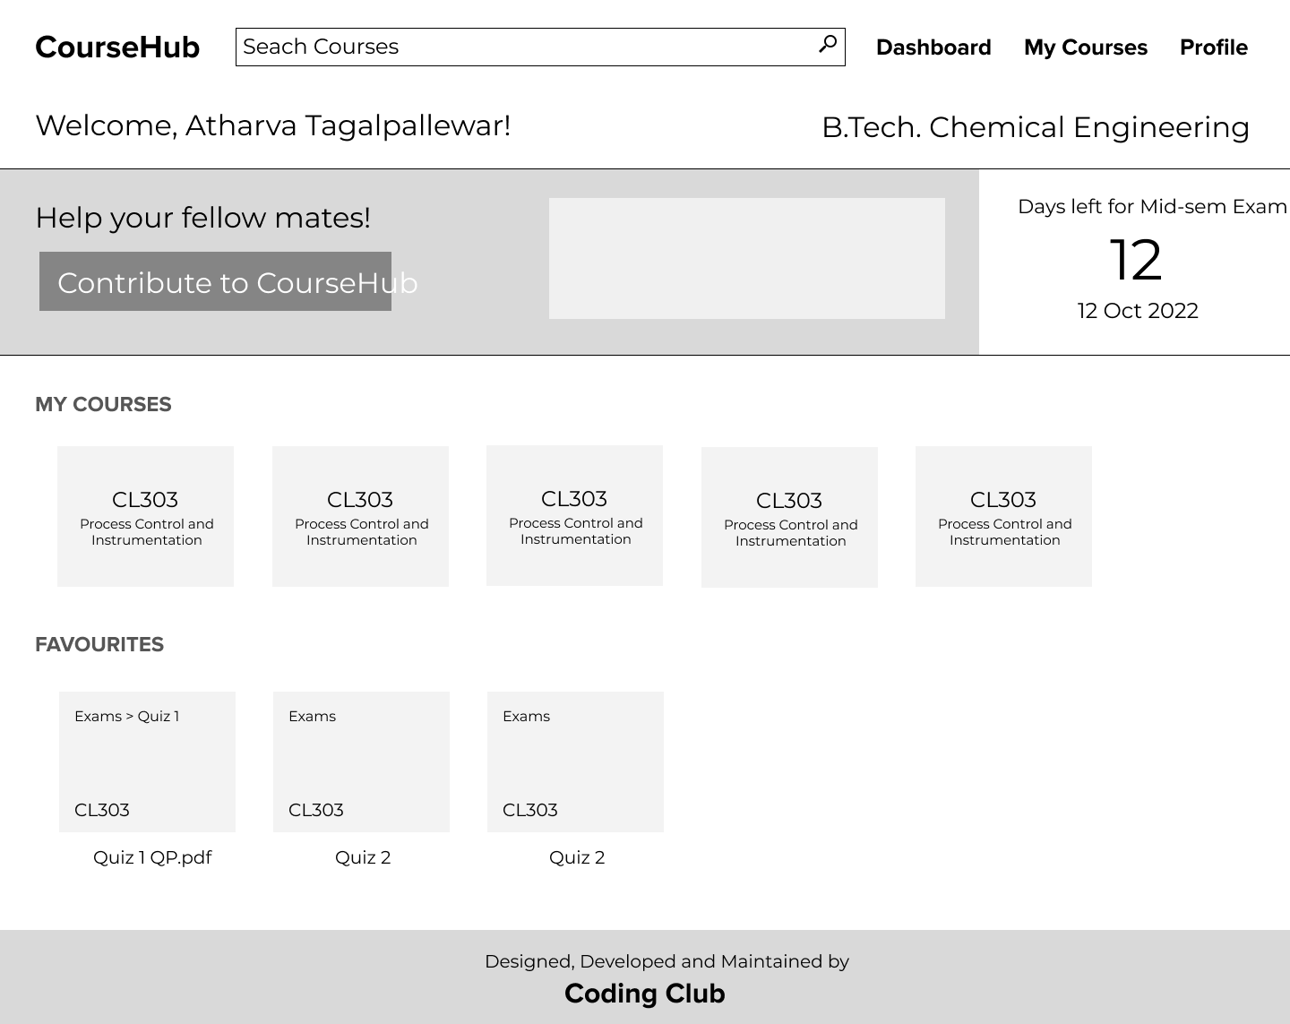1290x1024 pixels.
Task: Click the 12 Oct 2022 exam date
Action: pyautogui.click(x=1138, y=311)
